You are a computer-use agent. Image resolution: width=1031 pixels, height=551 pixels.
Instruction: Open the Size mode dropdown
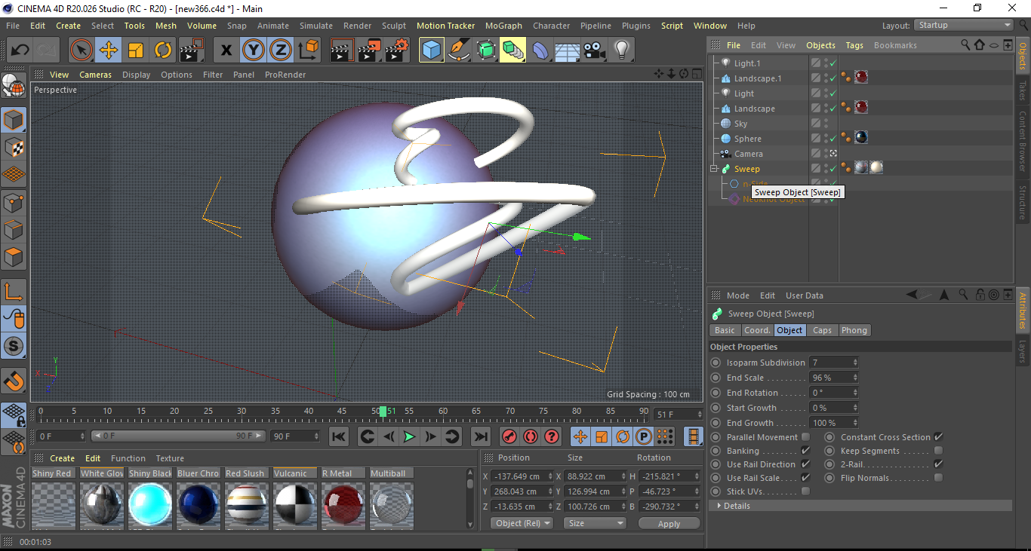coord(596,523)
